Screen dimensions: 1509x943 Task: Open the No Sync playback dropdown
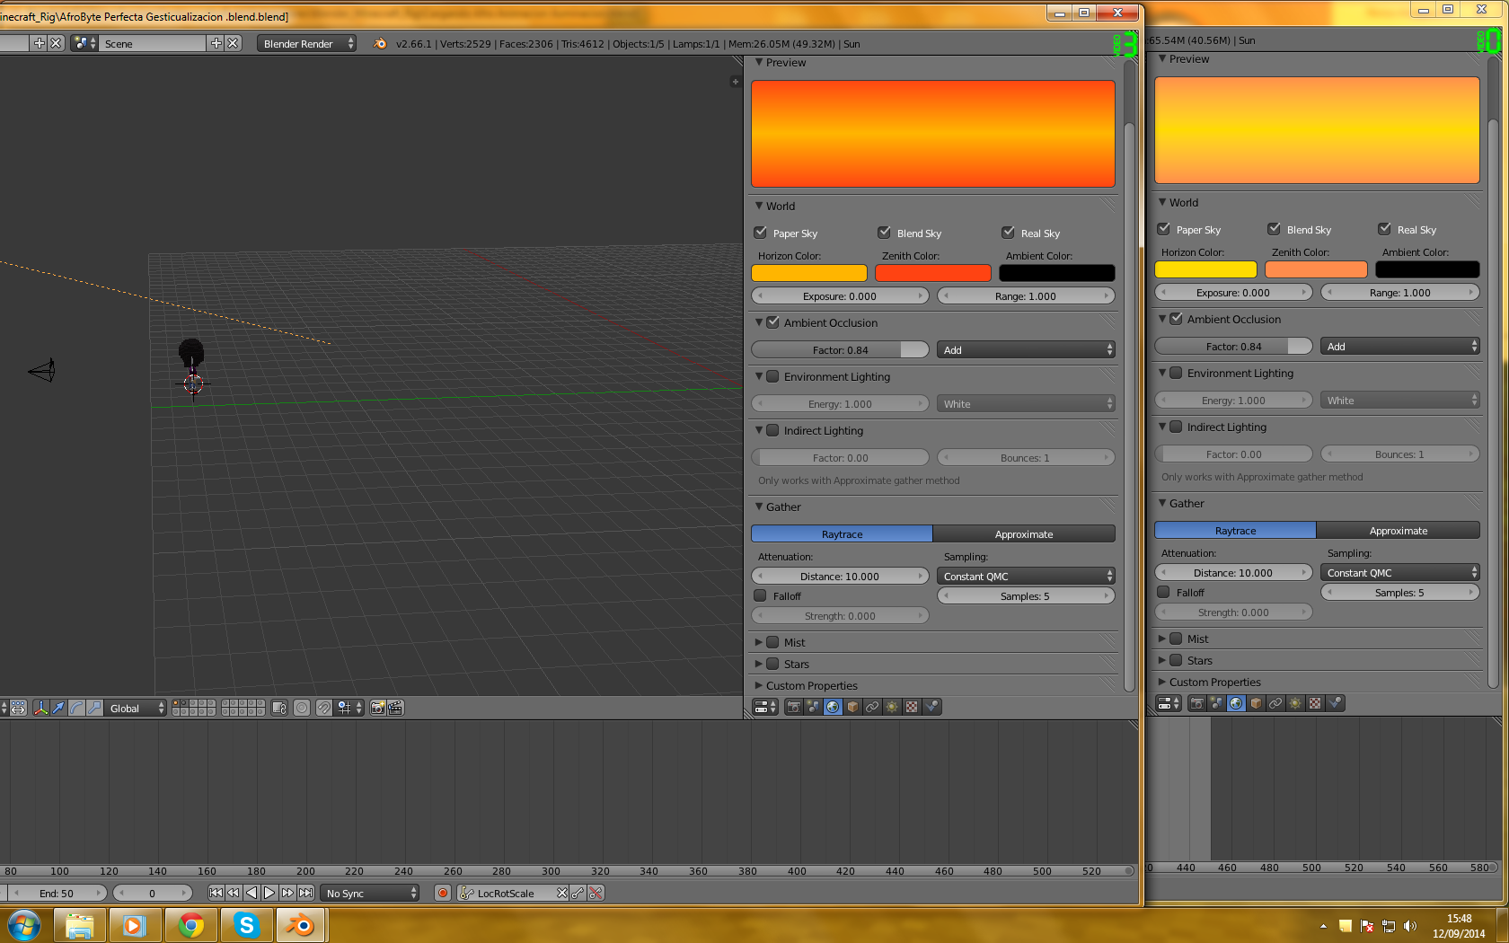point(370,893)
